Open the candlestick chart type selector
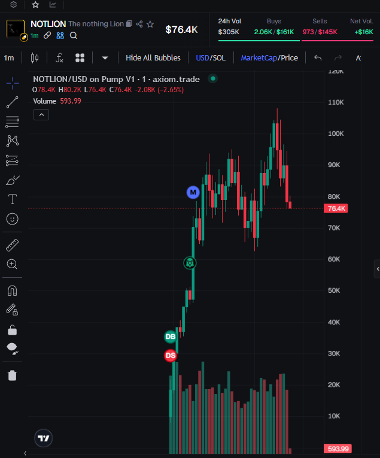Image resolution: width=380 pixels, height=458 pixels. tap(35, 58)
